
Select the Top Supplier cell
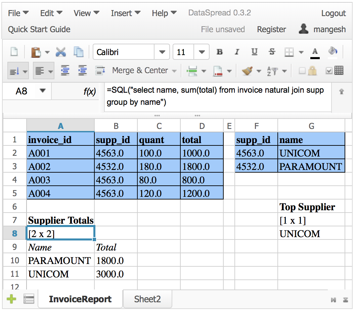coord(311,207)
